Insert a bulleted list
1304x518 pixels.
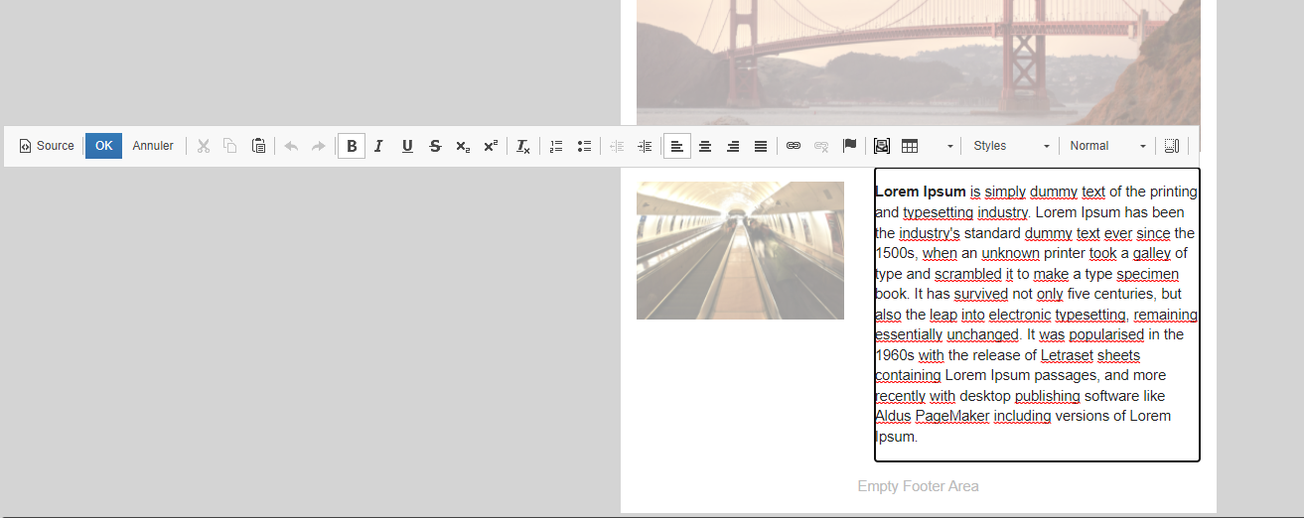click(x=584, y=146)
